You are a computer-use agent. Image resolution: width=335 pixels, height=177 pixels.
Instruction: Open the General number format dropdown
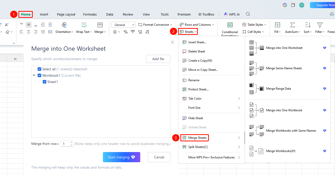[123, 25]
